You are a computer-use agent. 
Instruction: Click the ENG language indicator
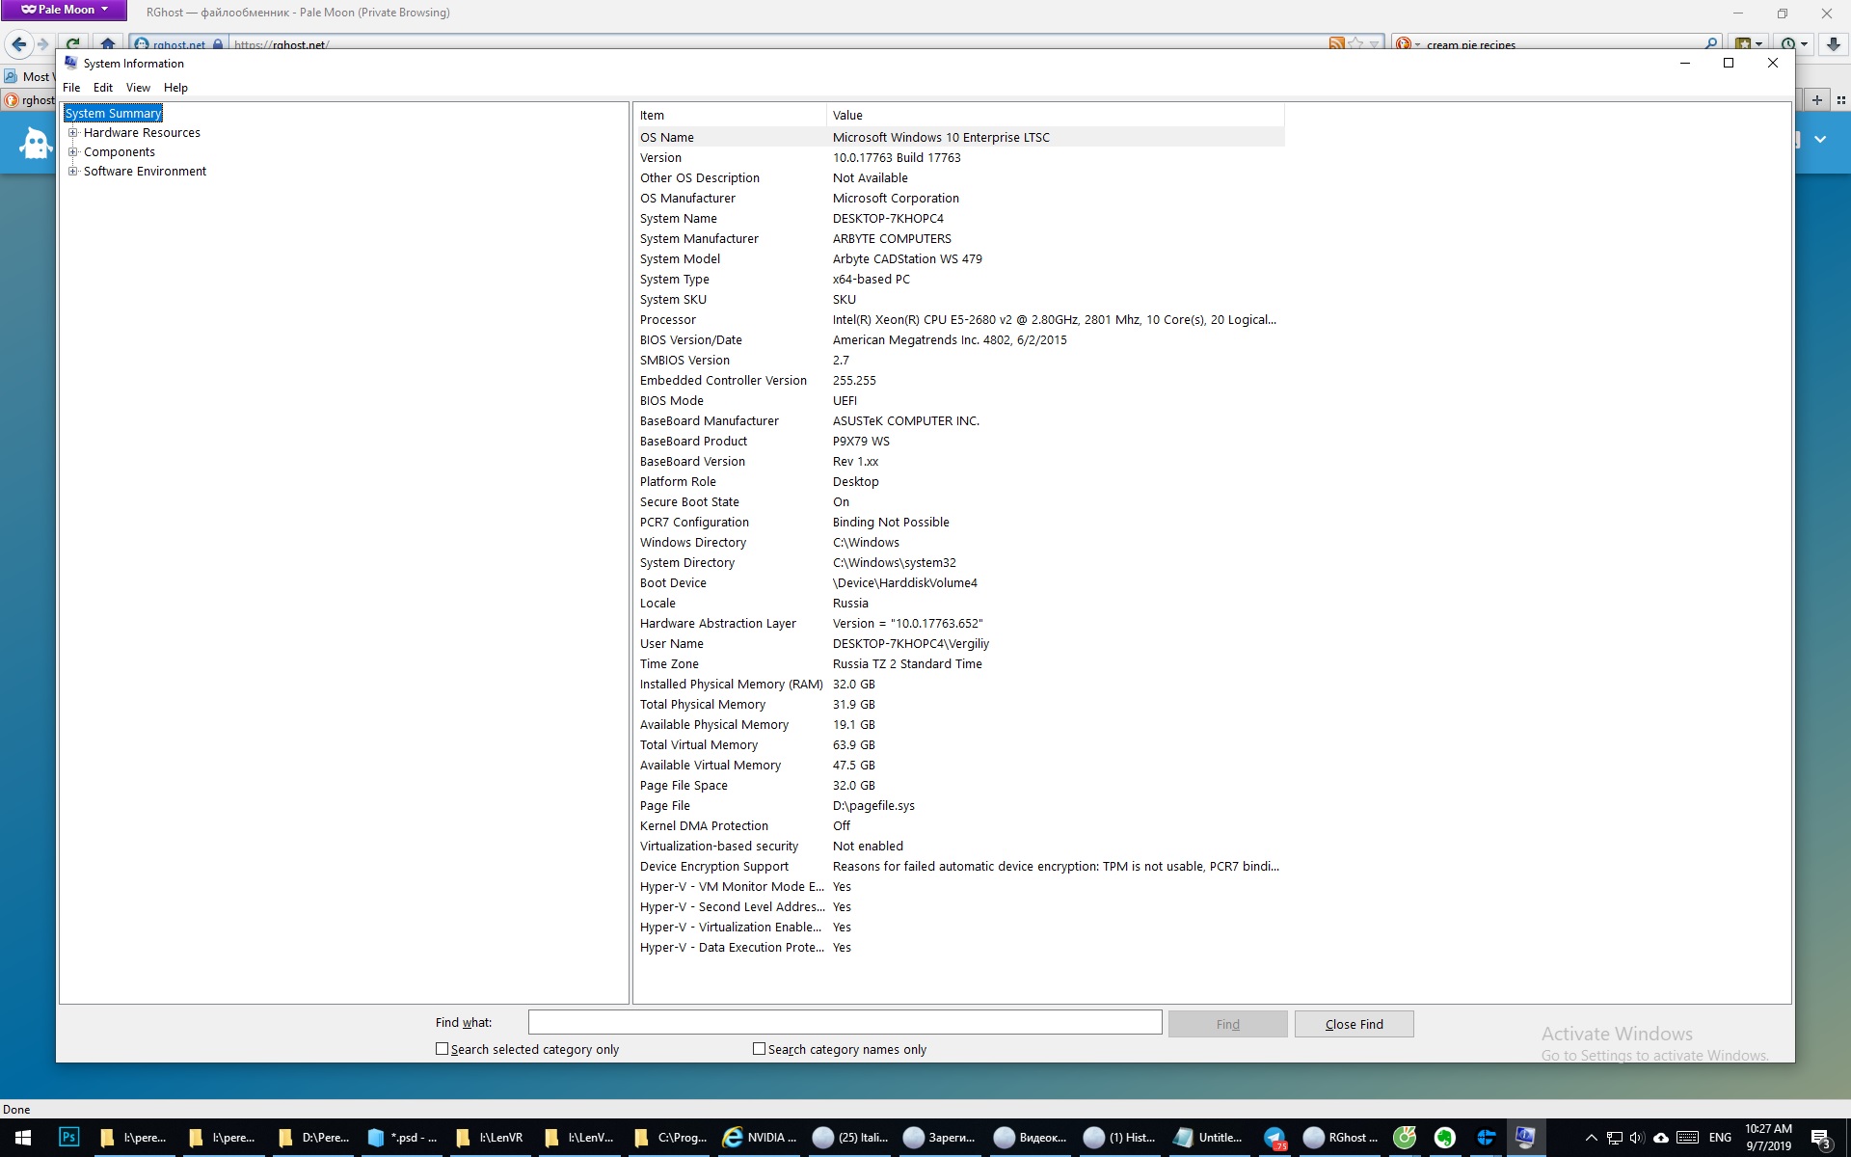(x=1720, y=1138)
